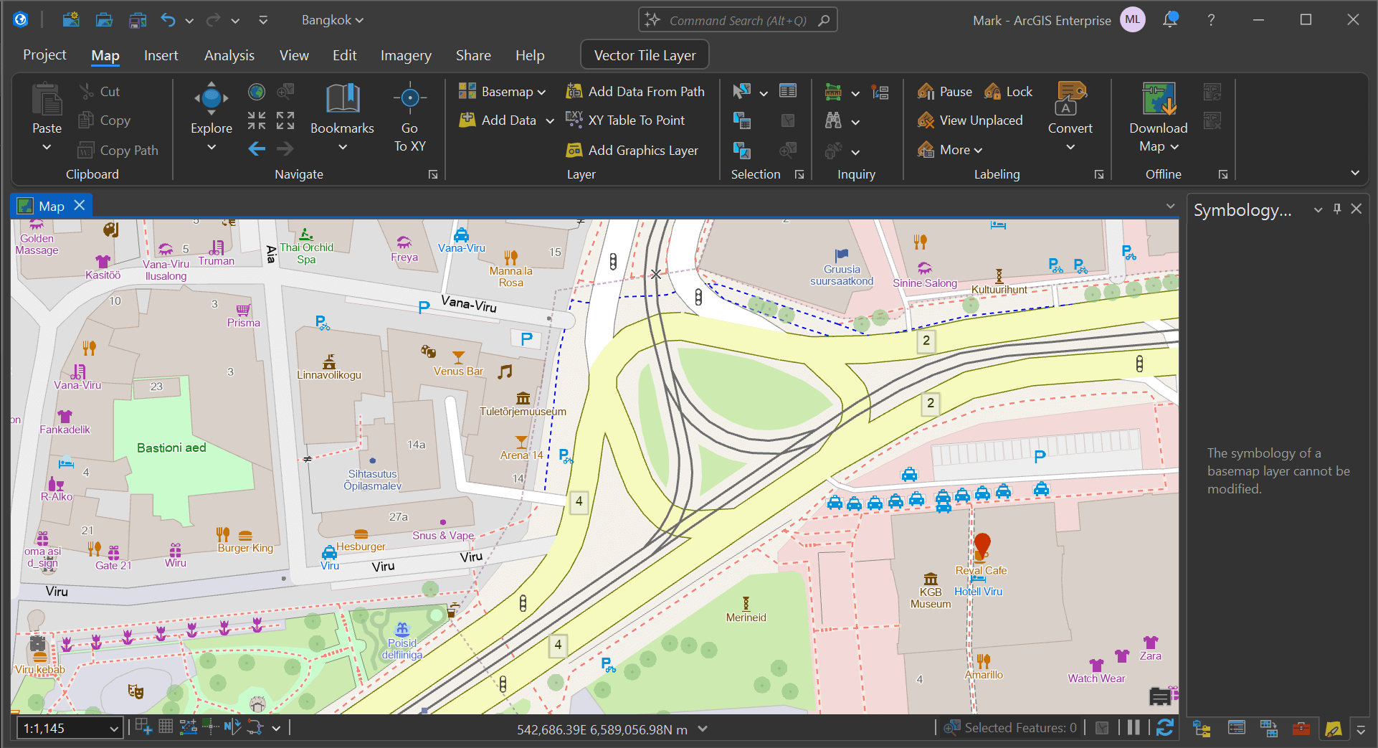This screenshot has height=748, width=1378.
Task: Expand the Bangkok project name dropdown
Action: 333,20
